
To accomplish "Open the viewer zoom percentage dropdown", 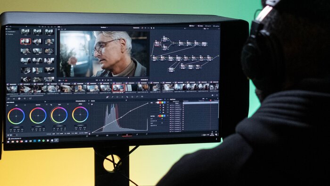I will 60,27.
